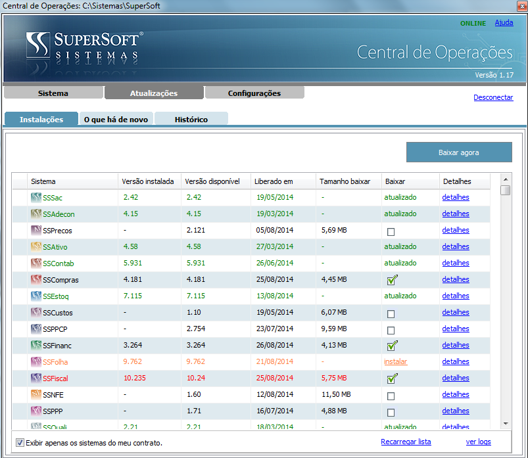This screenshot has height=458, width=528.
Task: Click the SSNFE system icon
Action: [36, 394]
